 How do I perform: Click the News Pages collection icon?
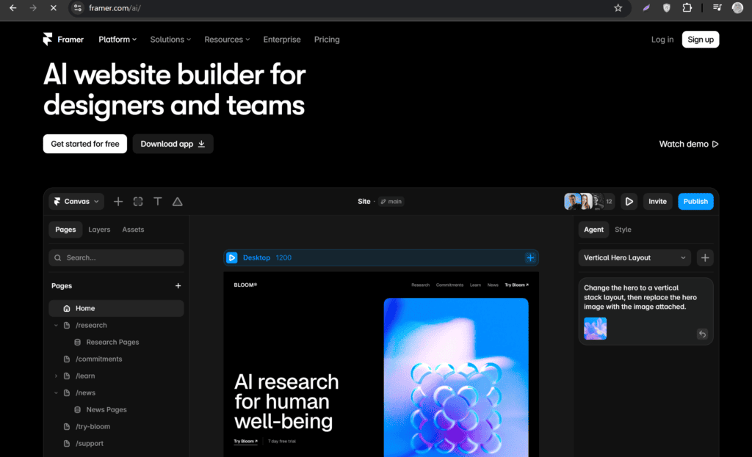point(78,409)
